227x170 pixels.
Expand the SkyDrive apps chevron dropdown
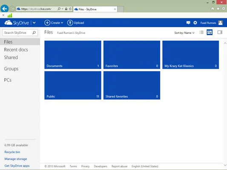click(34, 23)
